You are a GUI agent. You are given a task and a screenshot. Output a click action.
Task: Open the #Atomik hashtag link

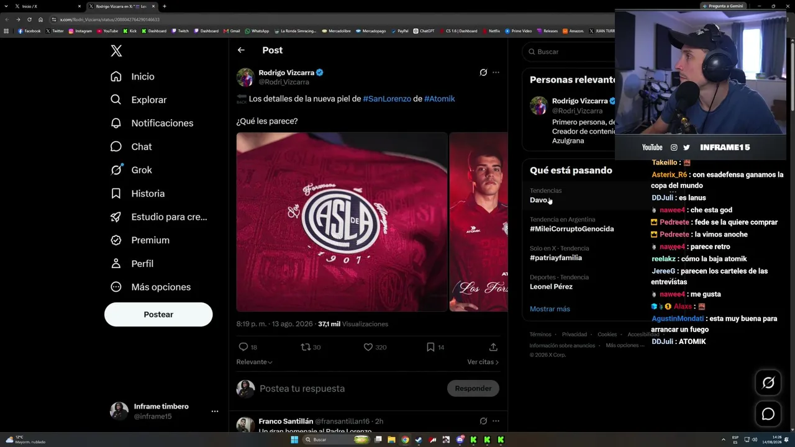coord(440,99)
